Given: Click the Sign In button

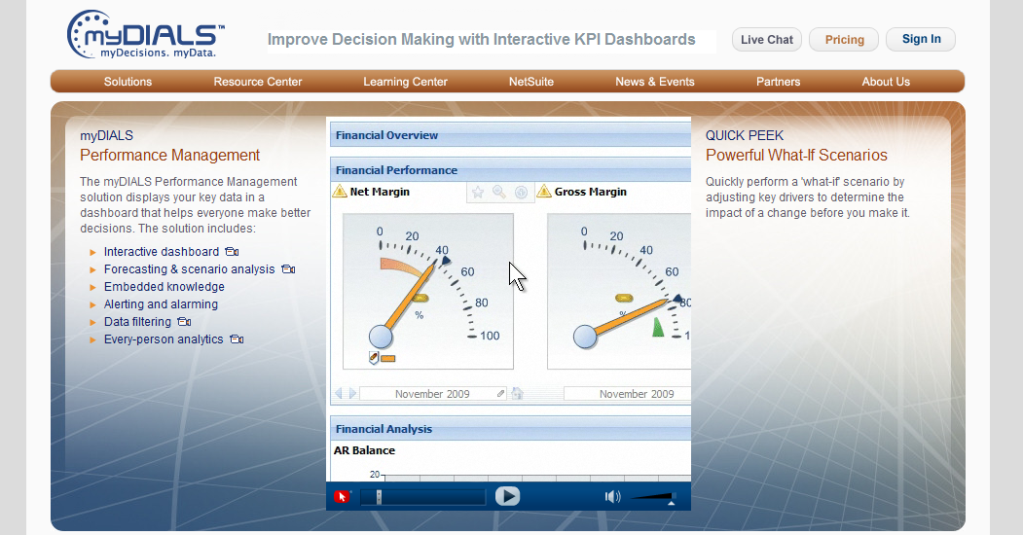Looking at the screenshot, I should pos(921,39).
